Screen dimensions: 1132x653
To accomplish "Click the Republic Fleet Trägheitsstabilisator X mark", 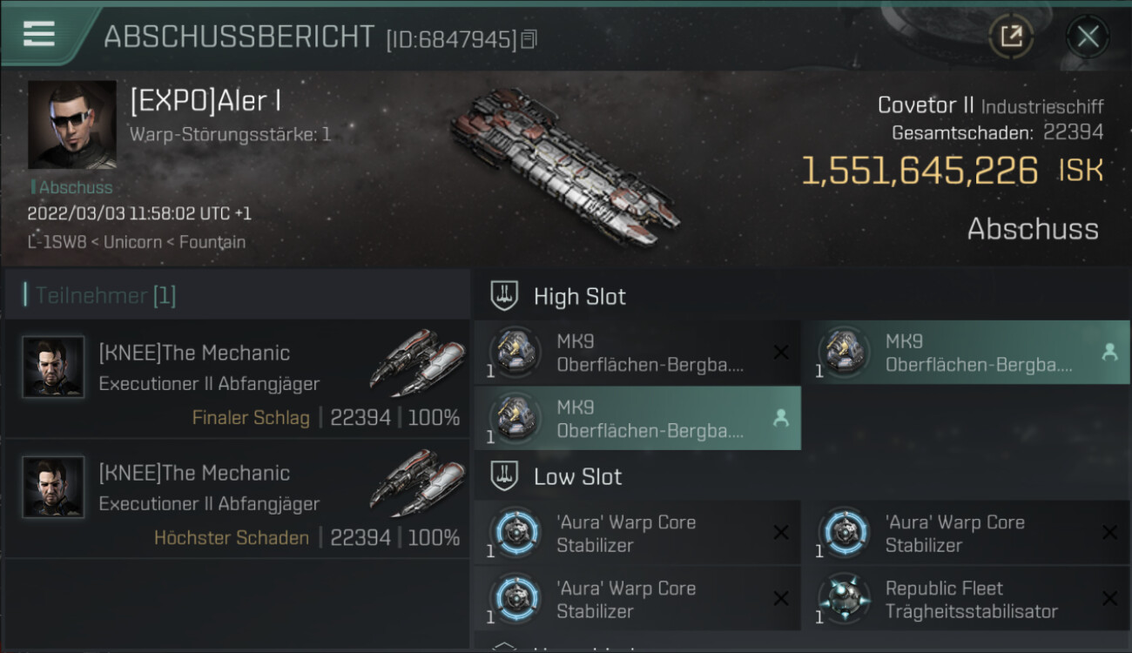I will click(x=1109, y=599).
